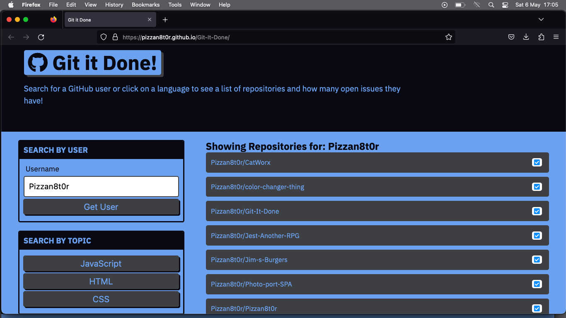Click the padlock icon for site security info
Viewport: 566px width, 318px height.
click(x=115, y=37)
